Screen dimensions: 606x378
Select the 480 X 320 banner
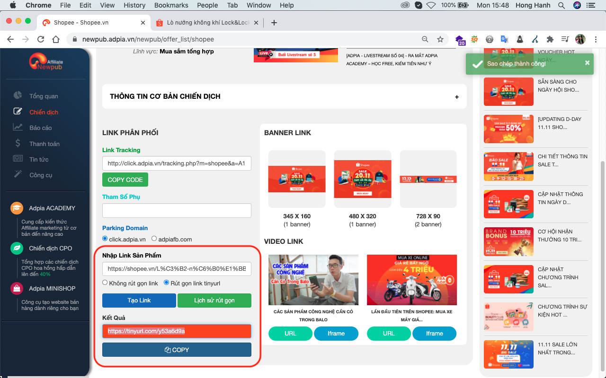pyautogui.click(x=363, y=179)
